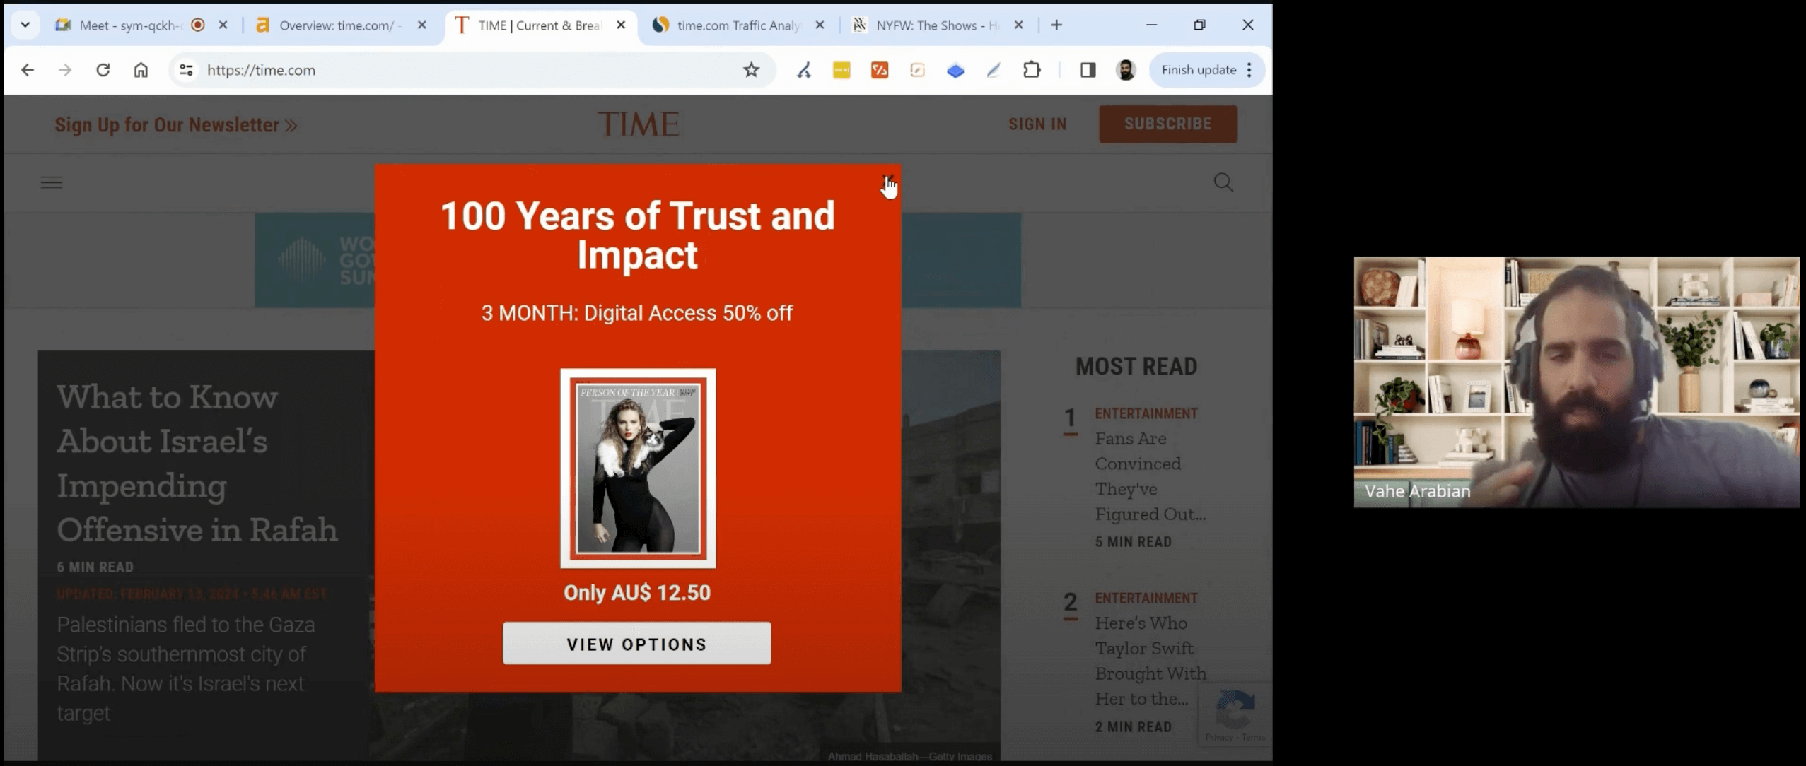Screen dimensions: 1806x766
Task: Reload the page with refresh icon
Action: 103,70
